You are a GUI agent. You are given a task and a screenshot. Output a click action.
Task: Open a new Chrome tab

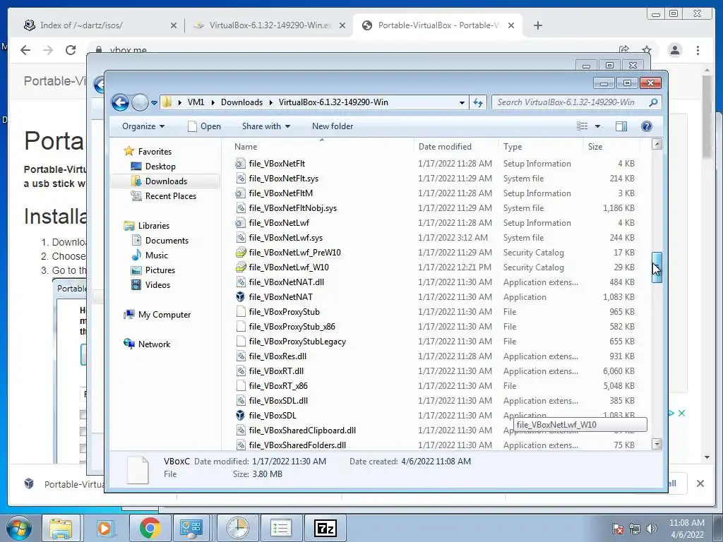point(537,25)
